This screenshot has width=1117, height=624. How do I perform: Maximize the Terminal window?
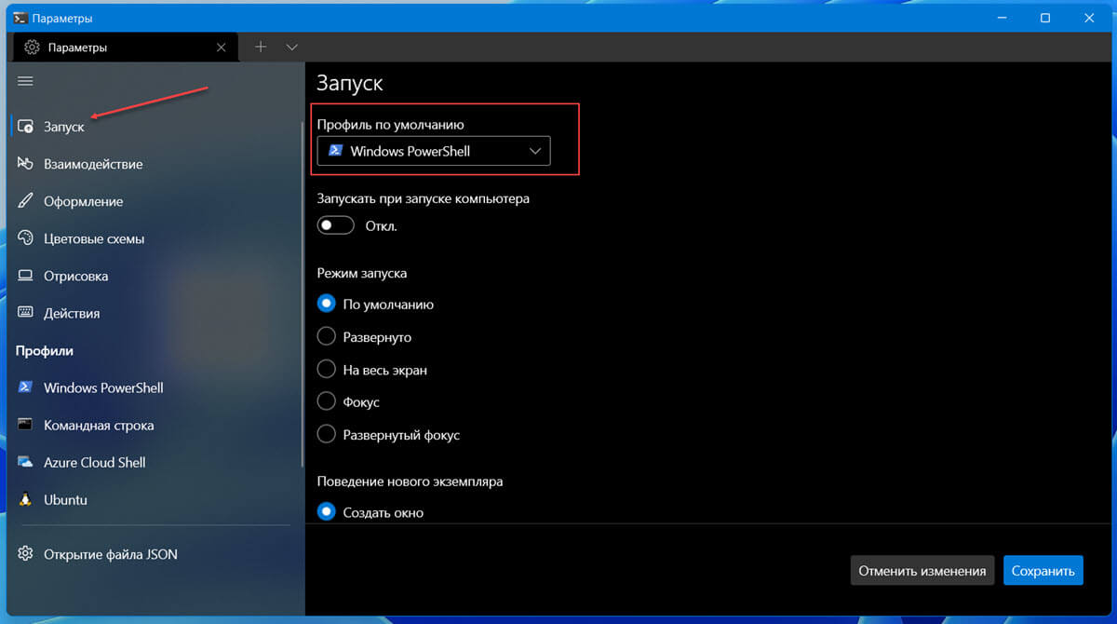pos(1045,18)
